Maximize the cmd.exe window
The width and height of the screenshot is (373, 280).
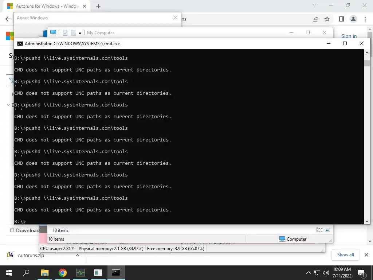coord(345,43)
